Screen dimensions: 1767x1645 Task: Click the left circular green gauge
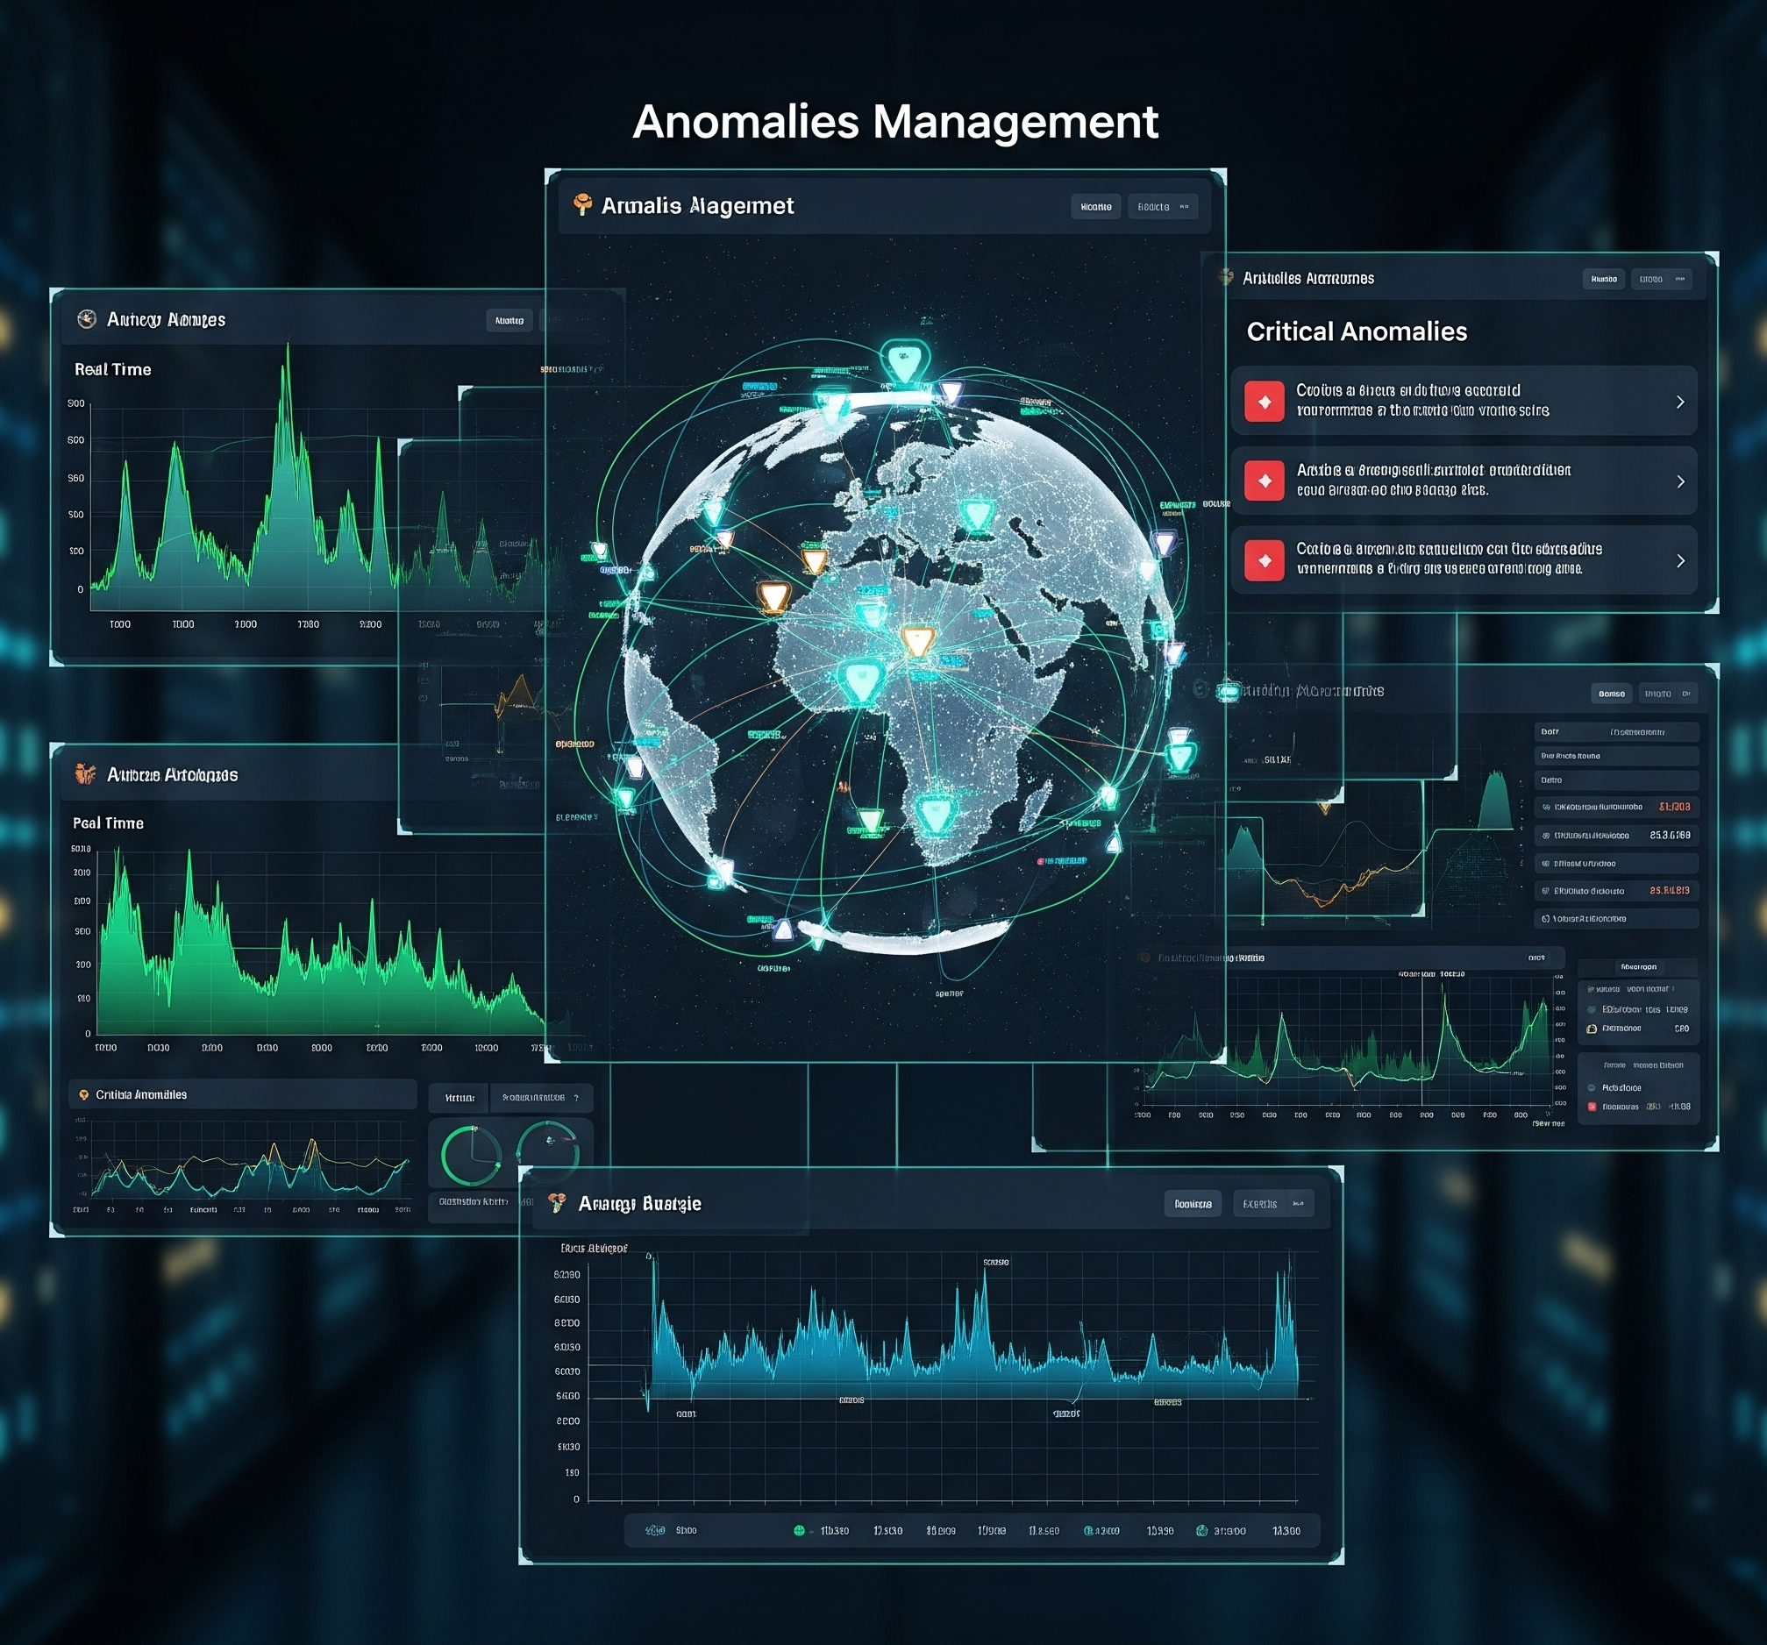(471, 1156)
